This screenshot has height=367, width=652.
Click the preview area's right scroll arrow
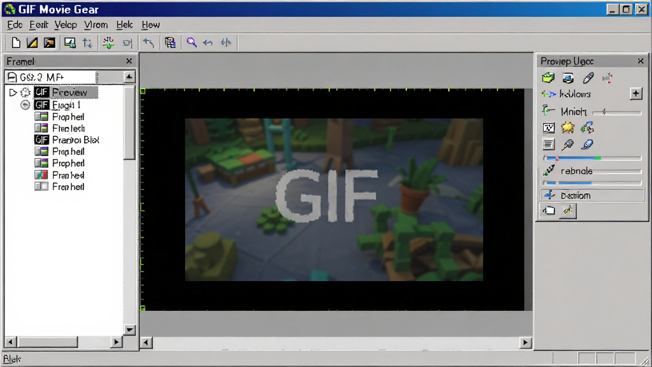pyautogui.click(x=525, y=342)
